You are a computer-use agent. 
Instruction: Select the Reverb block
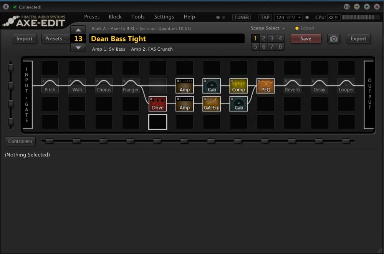click(292, 86)
